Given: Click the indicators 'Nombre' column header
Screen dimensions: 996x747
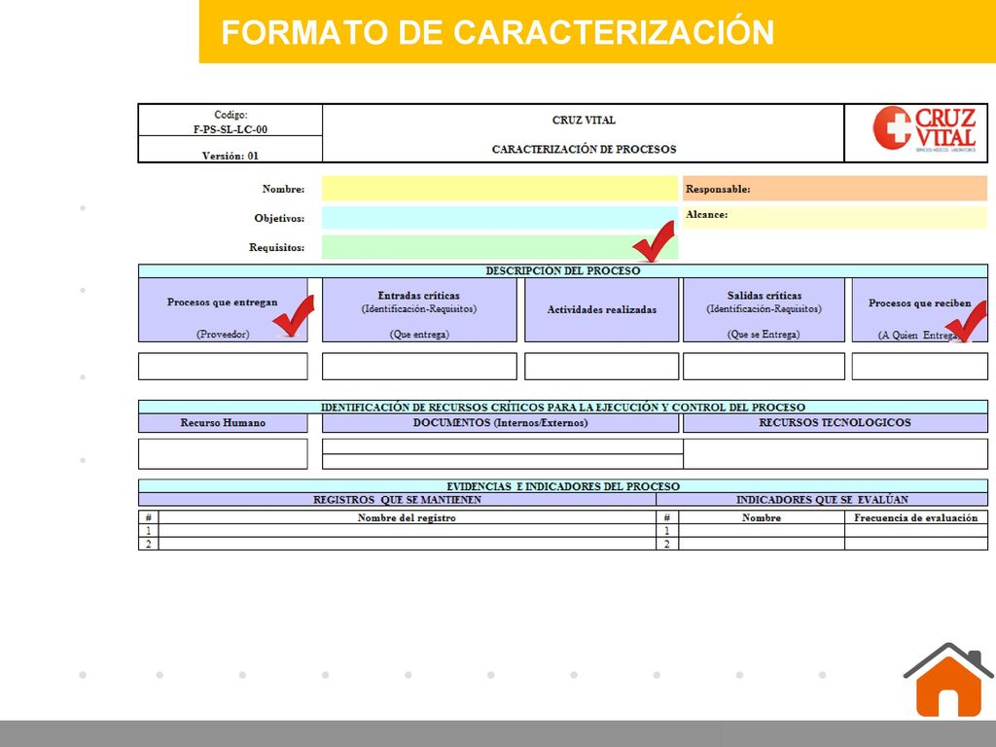Looking at the screenshot, I should point(762,517).
